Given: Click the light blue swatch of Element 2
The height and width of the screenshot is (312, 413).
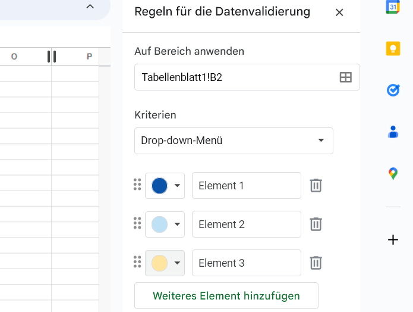Looking at the screenshot, I should (159, 224).
